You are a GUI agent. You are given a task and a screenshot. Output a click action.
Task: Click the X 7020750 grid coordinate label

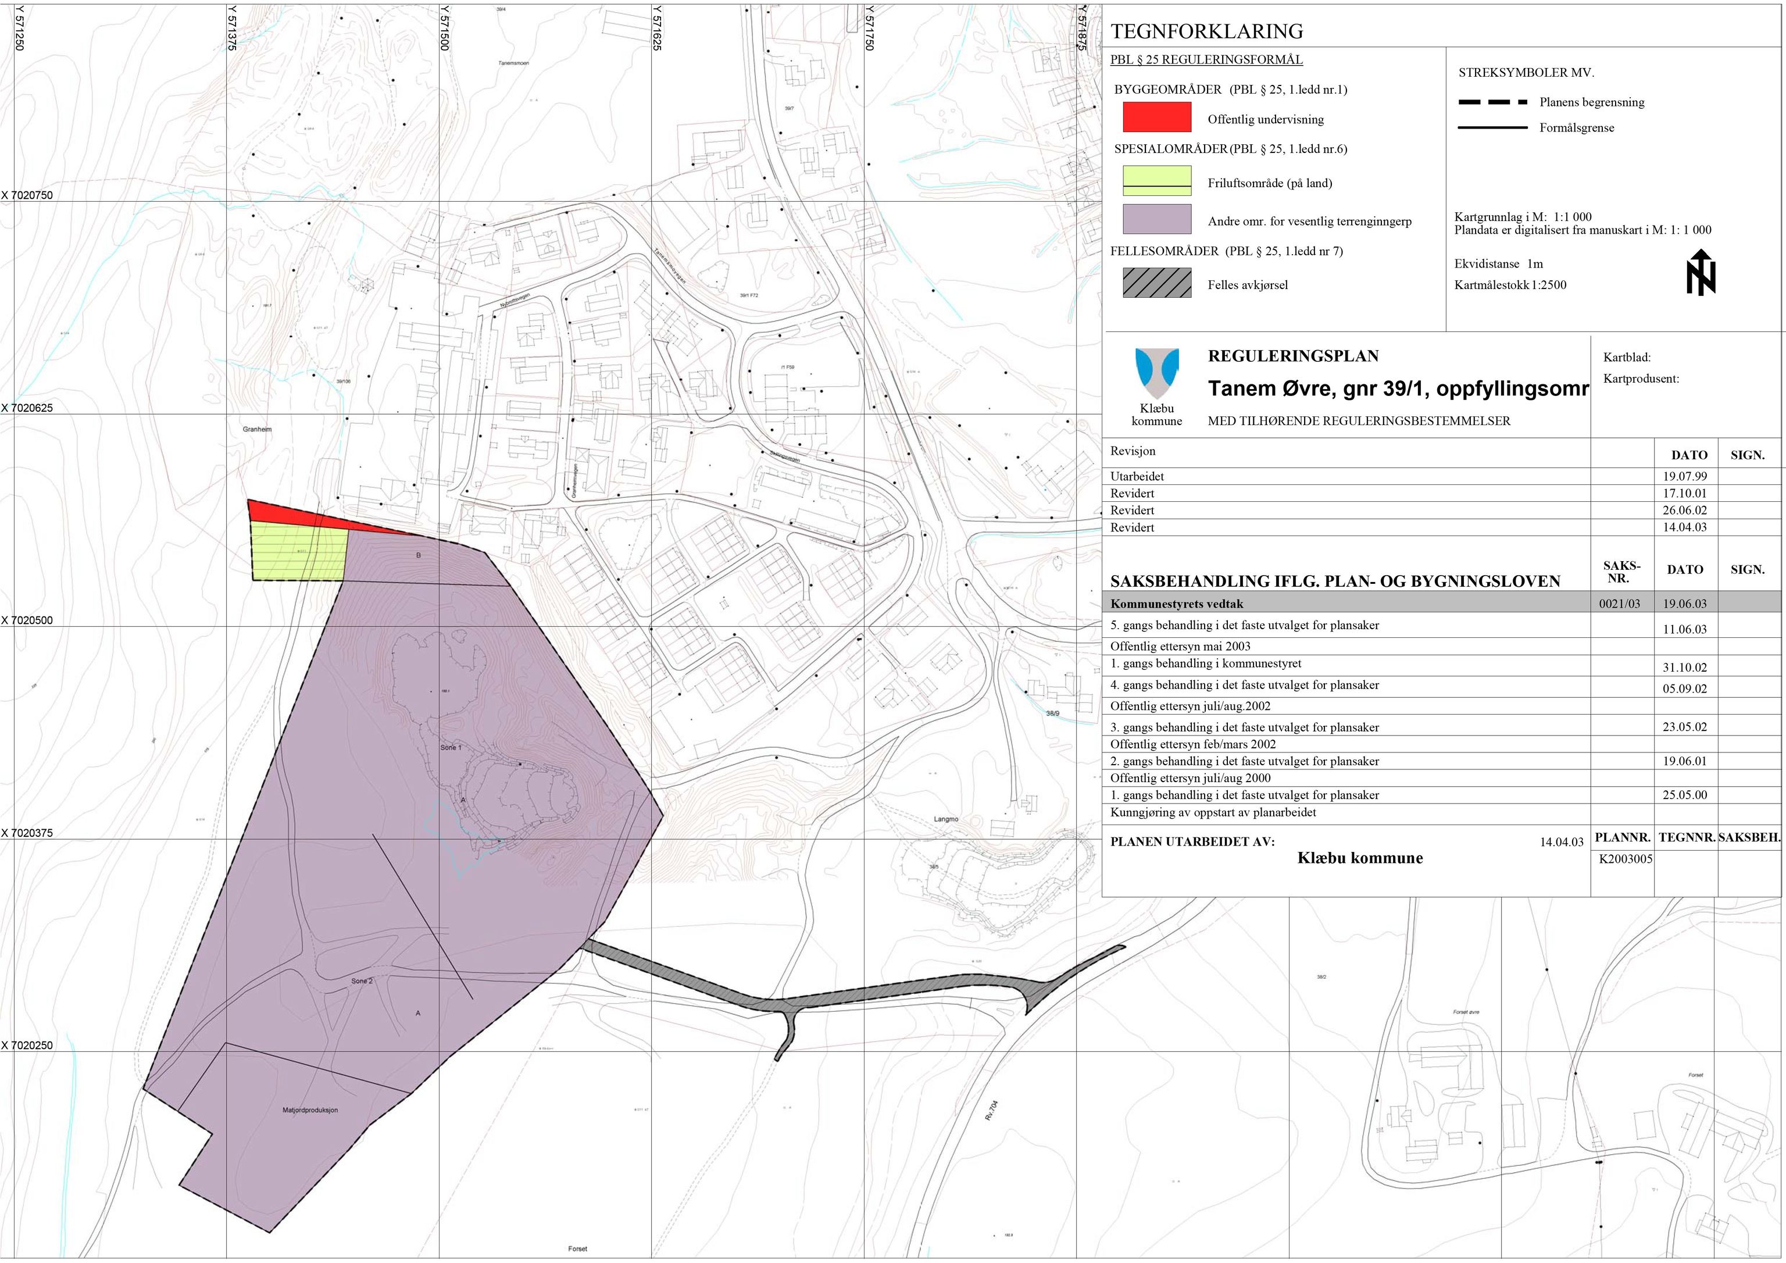tap(27, 195)
